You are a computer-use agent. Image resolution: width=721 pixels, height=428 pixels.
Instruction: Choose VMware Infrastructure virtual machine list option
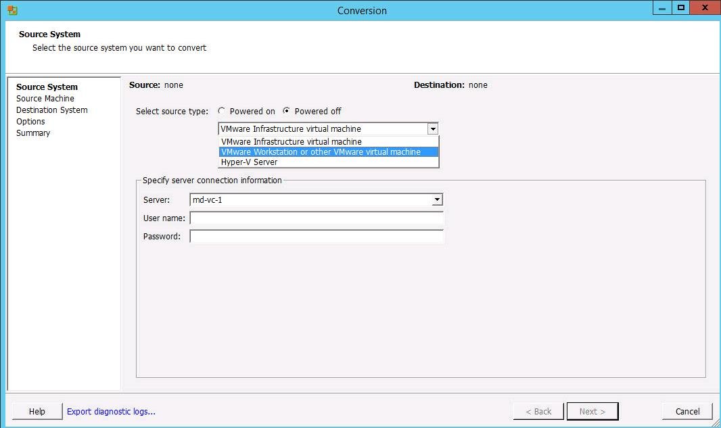click(329, 141)
